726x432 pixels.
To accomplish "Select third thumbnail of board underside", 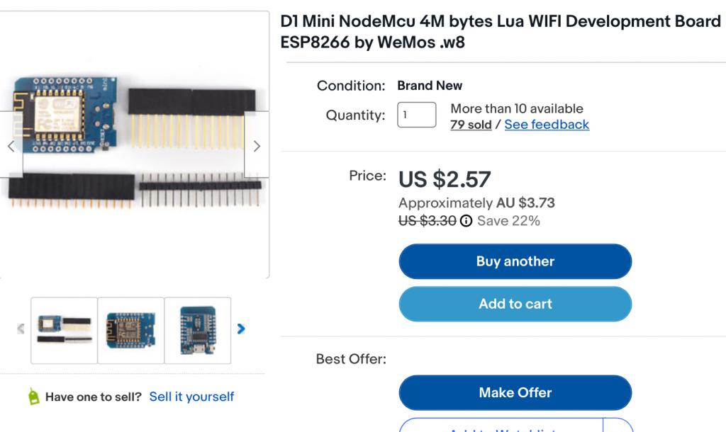I will [198, 330].
